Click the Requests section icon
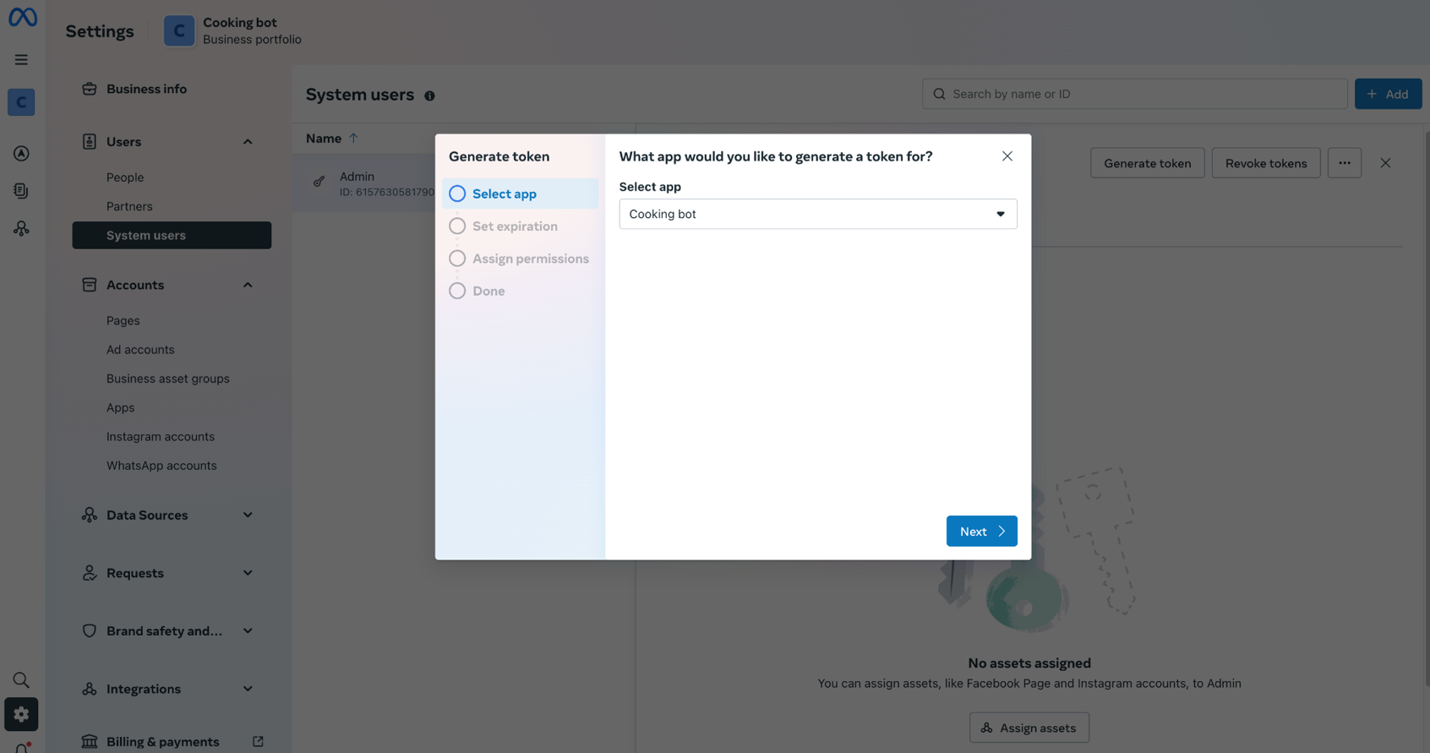The image size is (1430, 753). (x=89, y=573)
